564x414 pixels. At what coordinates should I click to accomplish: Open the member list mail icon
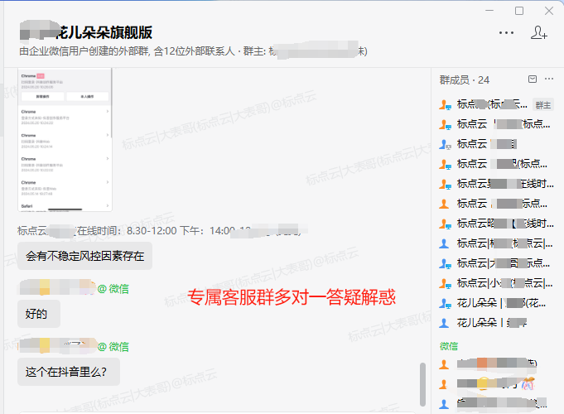(x=533, y=79)
